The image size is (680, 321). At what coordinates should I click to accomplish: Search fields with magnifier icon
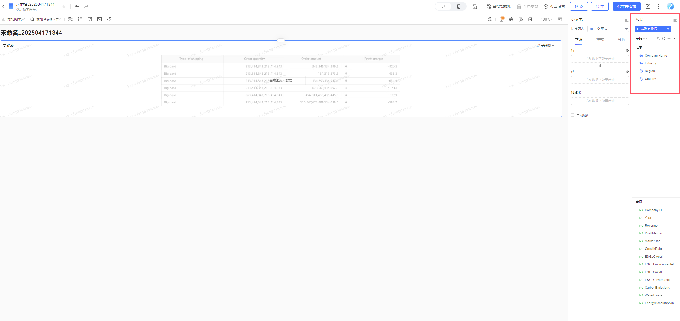click(x=658, y=38)
